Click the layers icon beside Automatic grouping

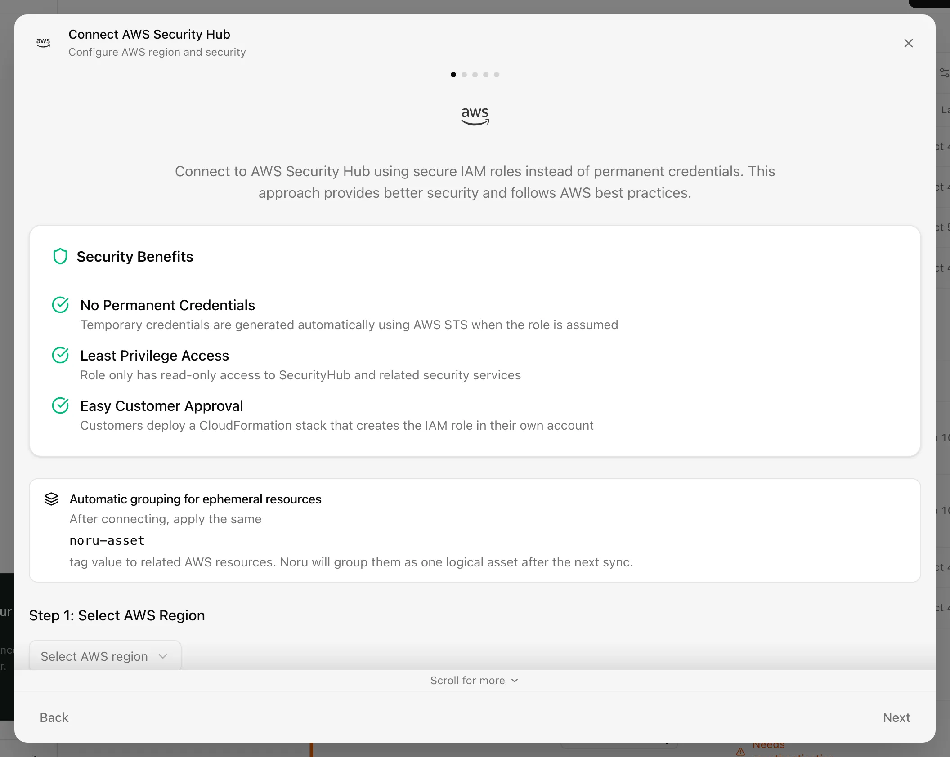[51, 499]
